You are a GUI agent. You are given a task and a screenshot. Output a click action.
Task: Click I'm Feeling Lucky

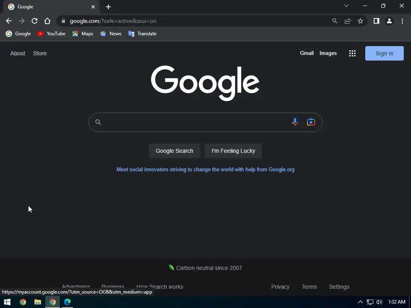click(x=233, y=151)
